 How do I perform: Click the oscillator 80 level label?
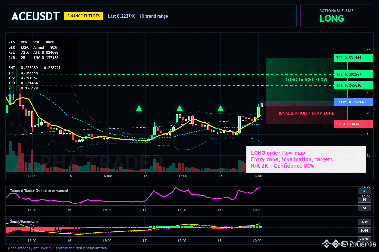[x=364, y=191]
